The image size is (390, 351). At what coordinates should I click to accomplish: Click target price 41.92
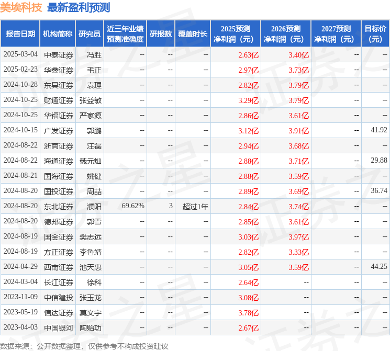[379, 130]
